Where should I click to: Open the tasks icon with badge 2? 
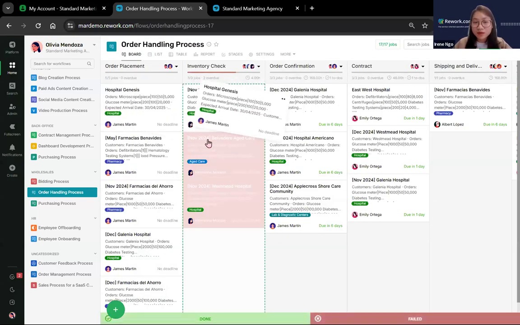coord(12,277)
